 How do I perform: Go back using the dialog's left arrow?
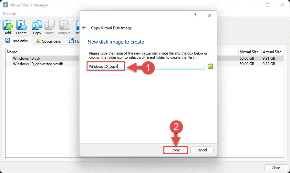[84, 28]
